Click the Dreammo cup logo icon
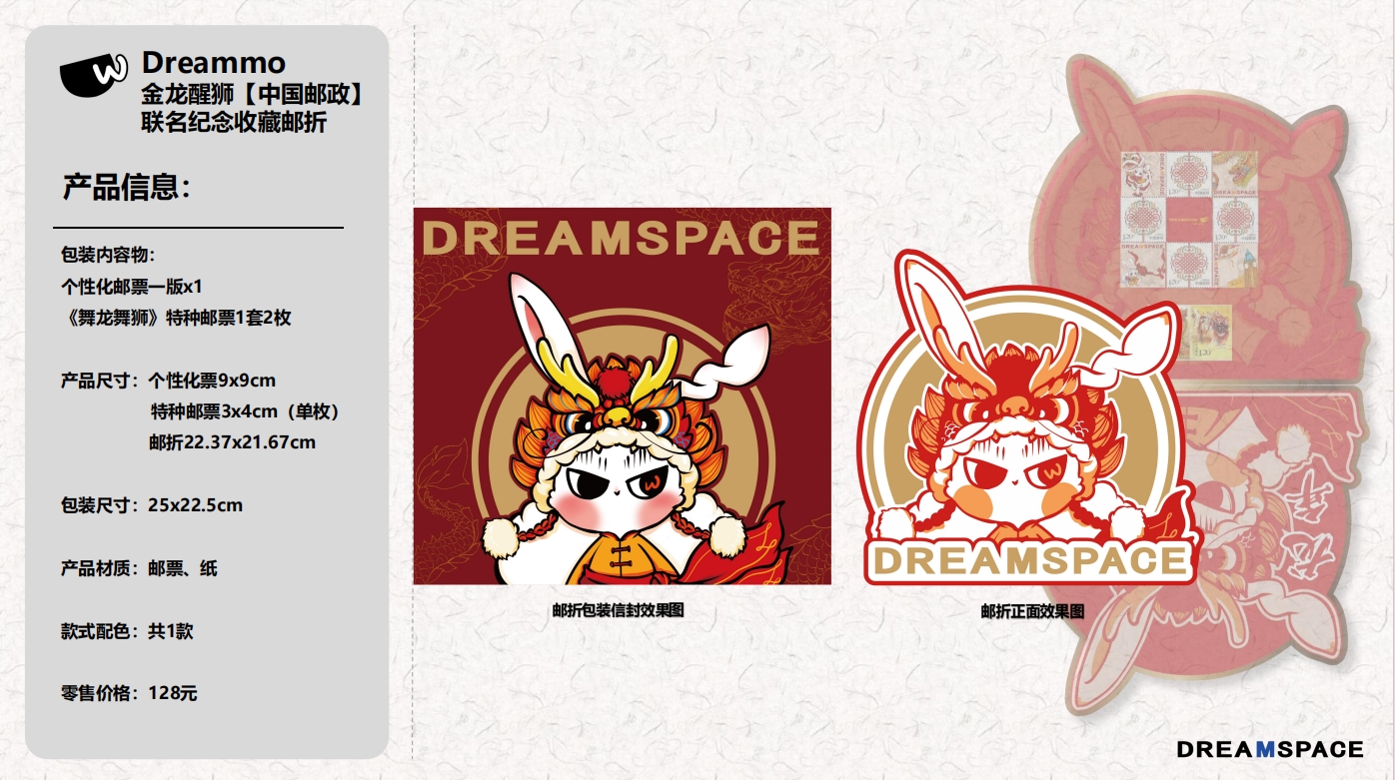This screenshot has height=780, width=1395. pos(94,73)
